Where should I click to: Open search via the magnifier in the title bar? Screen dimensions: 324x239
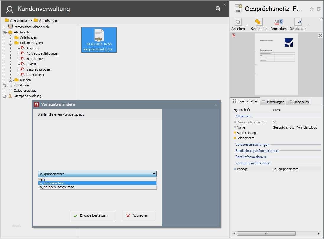(x=218, y=9)
